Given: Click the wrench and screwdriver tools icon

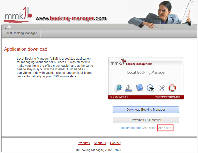Looking at the screenshot, I should click(x=162, y=88).
